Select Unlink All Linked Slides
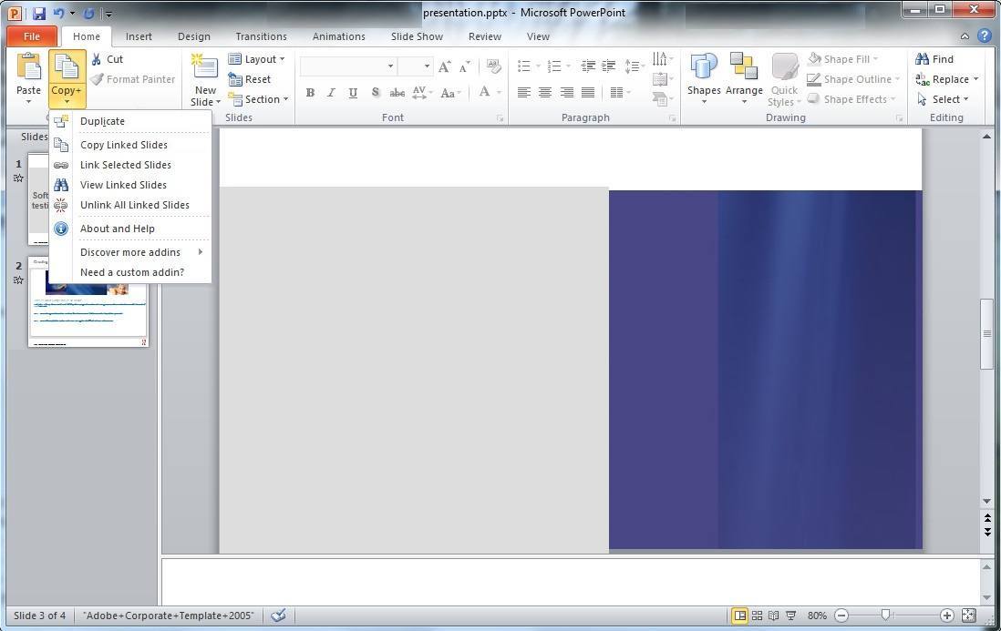This screenshot has height=631, width=1001. click(x=134, y=205)
